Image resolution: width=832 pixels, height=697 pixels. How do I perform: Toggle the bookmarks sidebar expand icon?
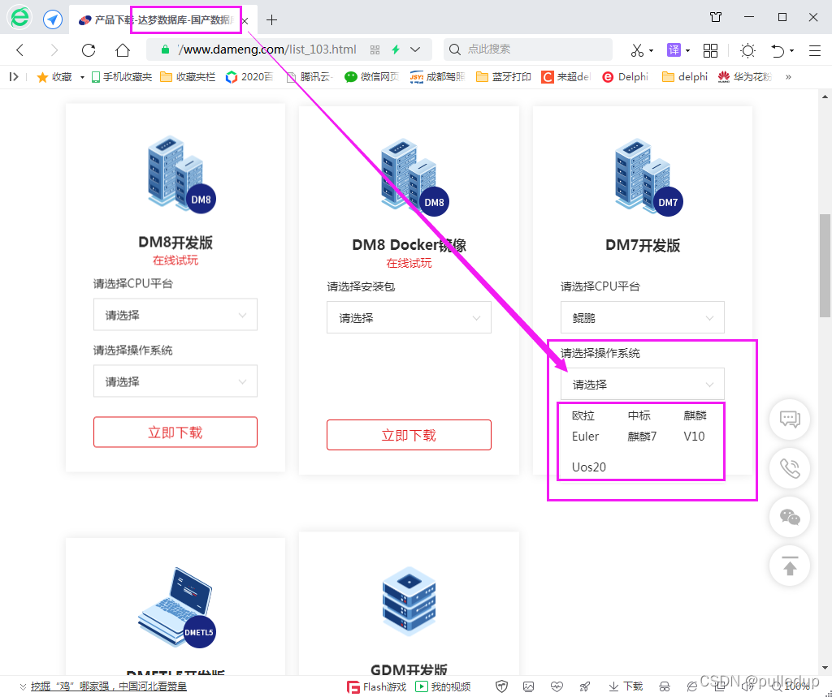coord(14,77)
